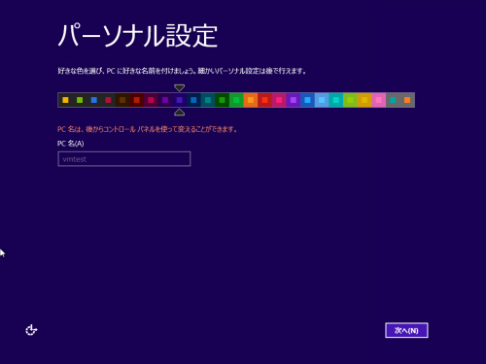Click the currently selected indigo swatch
The width and height of the screenshot is (486, 364).
[x=180, y=100]
